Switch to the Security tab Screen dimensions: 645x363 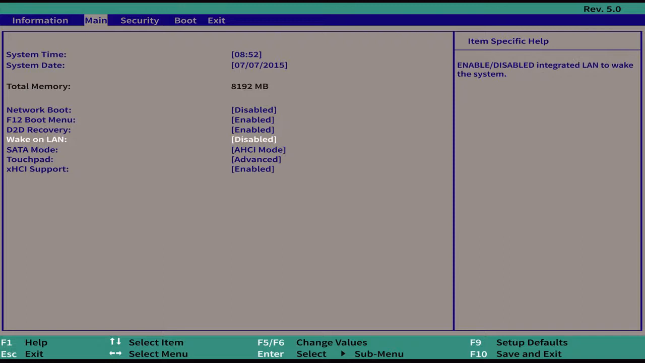coord(140,21)
